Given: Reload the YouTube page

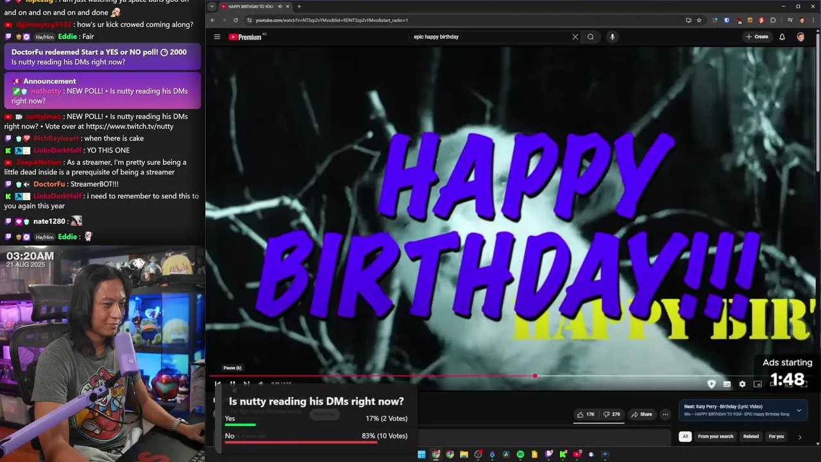Looking at the screenshot, I should coord(236,20).
